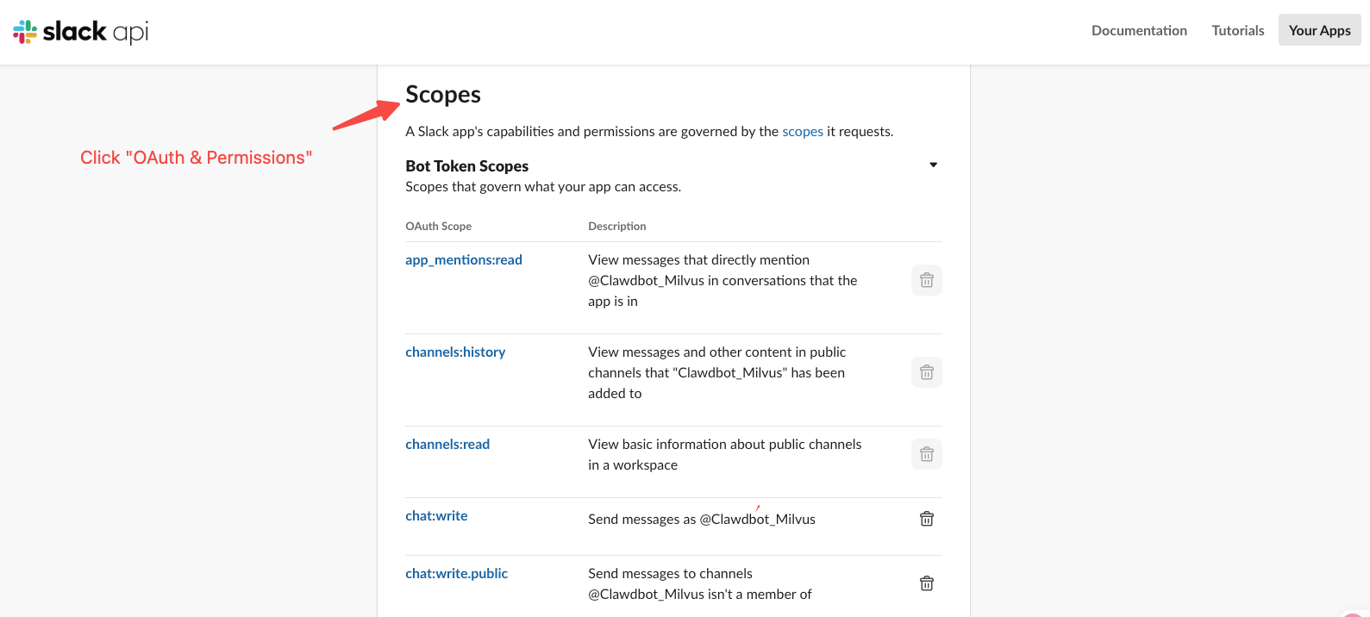The width and height of the screenshot is (1370, 617).
Task: Go to the Tutorials page
Action: pyautogui.click(x=1237, y=30)
